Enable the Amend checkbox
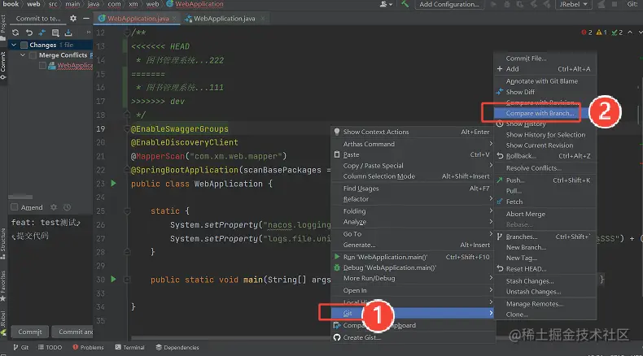Screen dimensions: 643x356 coord(15,207)
